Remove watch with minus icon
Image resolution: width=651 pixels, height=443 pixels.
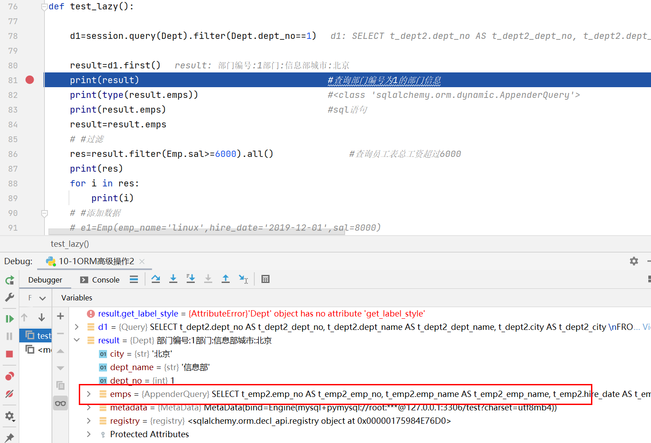pyautogui.click(x=60, y=333)
